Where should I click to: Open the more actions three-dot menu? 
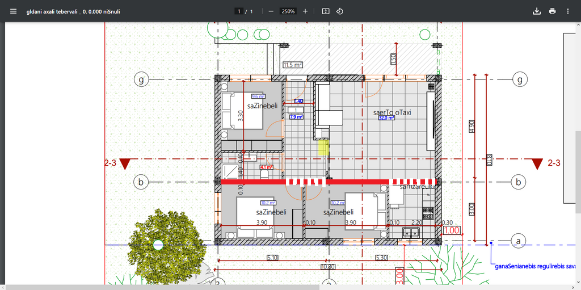pyautogui.click(x=567, y=11)
